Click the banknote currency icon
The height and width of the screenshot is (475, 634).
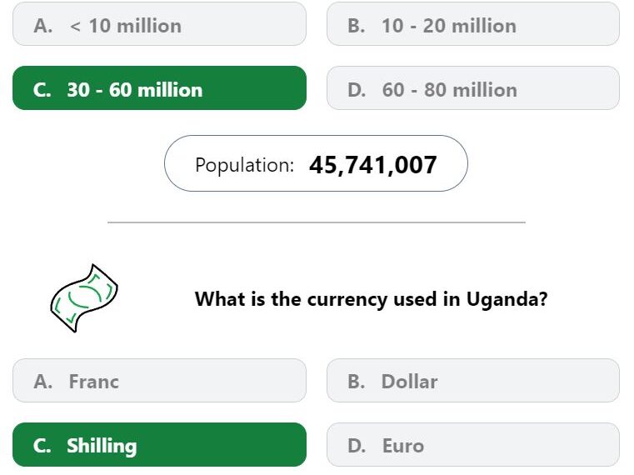coord(83,297)
